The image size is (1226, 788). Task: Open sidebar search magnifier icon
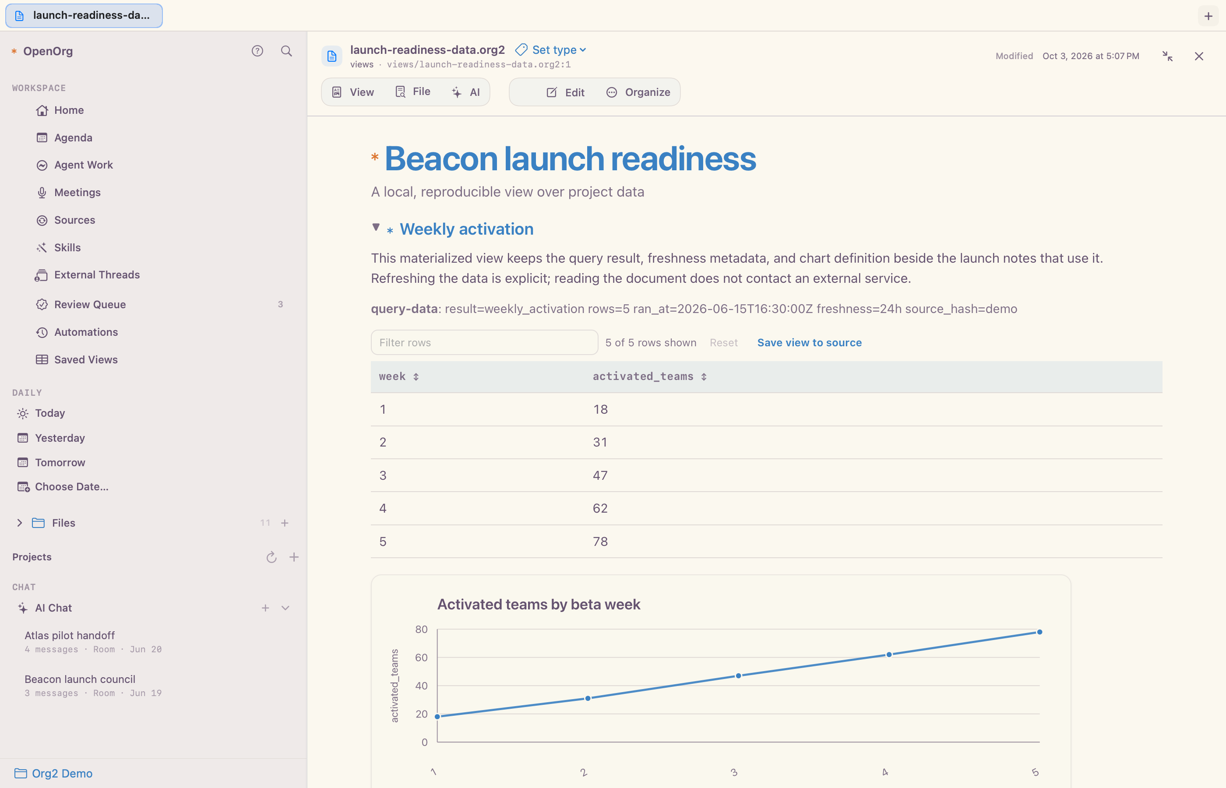pyautogui.click(x=286, y=51)
